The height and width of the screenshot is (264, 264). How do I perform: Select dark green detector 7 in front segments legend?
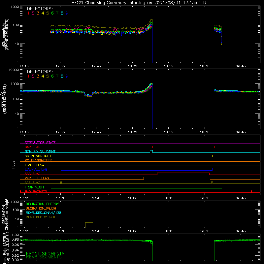[x=57, y=13]
